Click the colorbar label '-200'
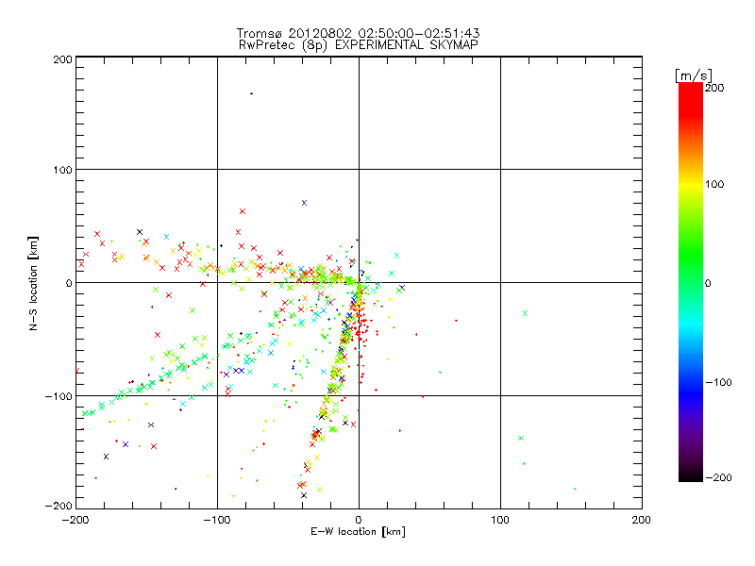Viewport: 755px width, 566px height. 718,477
